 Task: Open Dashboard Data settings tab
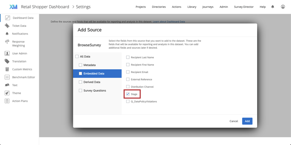(x=23, y=18)
